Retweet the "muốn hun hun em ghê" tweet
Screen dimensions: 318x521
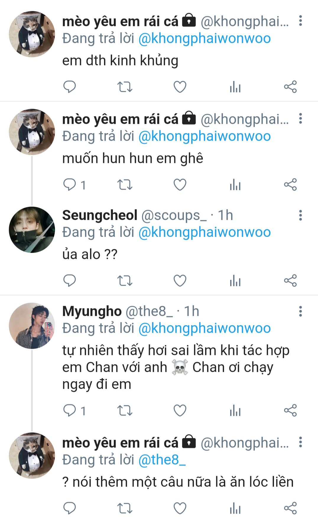point(125,185)
